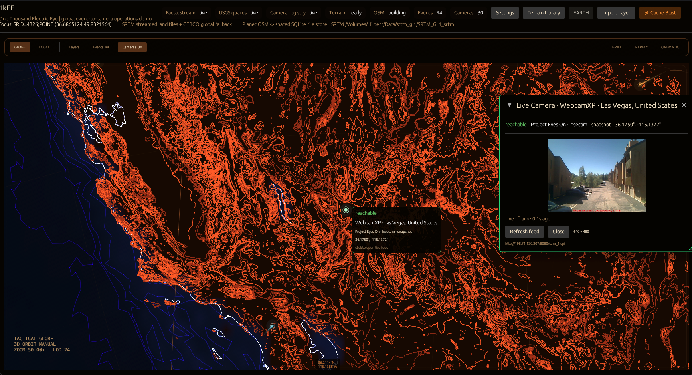Image resolution: width=692 pixels, height=375 pixels.
Task: Select the EARTH button
Action: 581,13
